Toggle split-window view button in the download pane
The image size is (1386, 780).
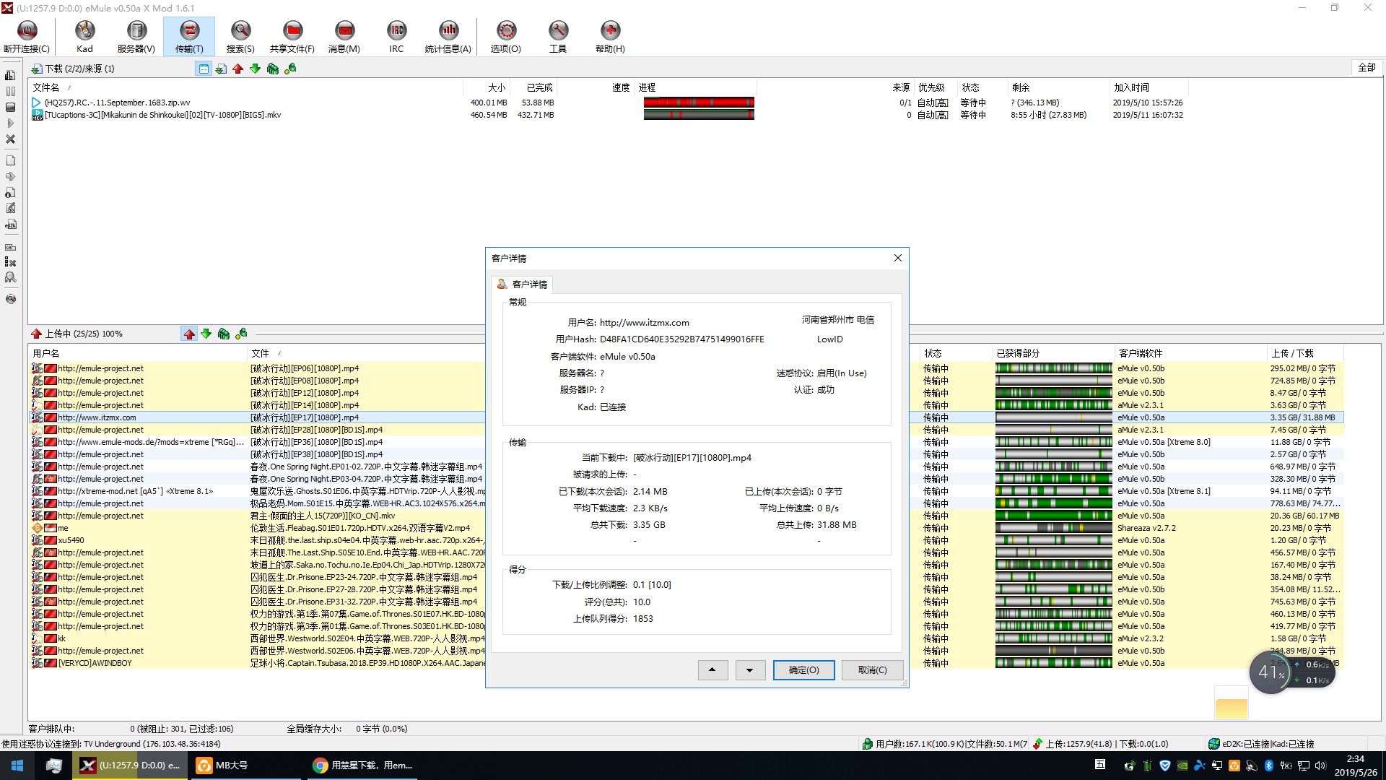pyautogui.click(x=204, y=69)
